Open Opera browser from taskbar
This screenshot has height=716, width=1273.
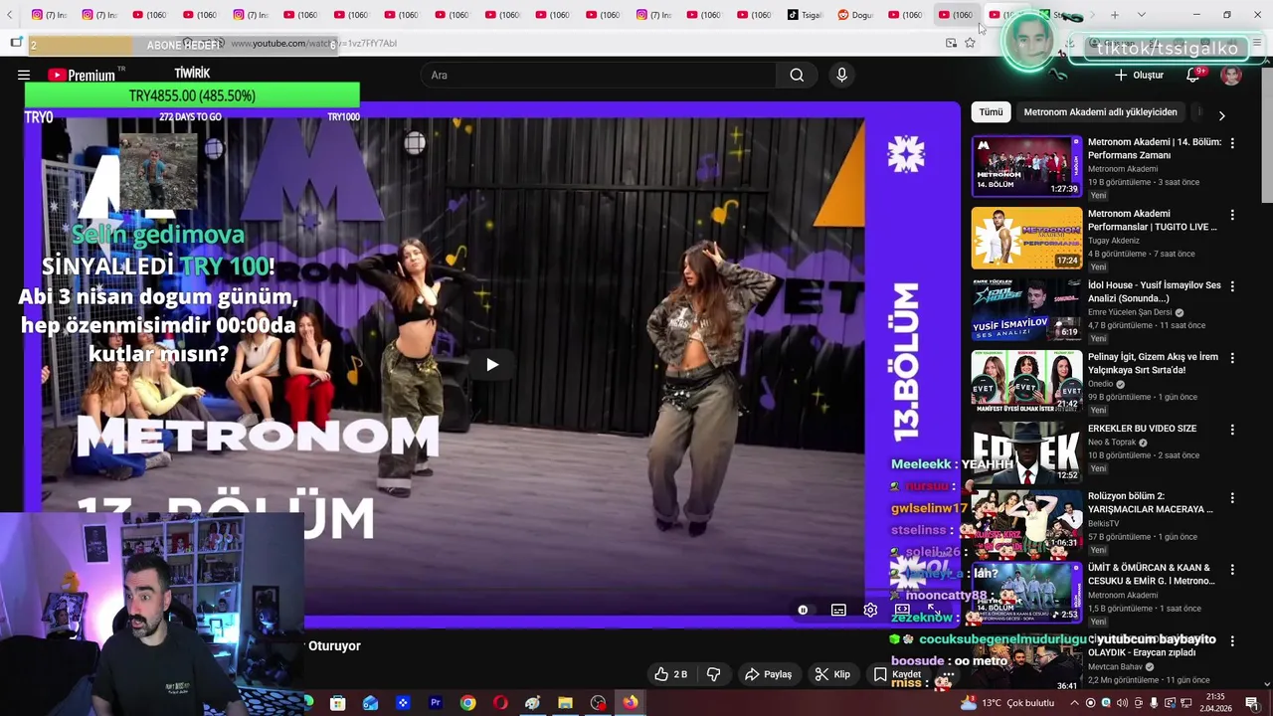tap(500, 703)
